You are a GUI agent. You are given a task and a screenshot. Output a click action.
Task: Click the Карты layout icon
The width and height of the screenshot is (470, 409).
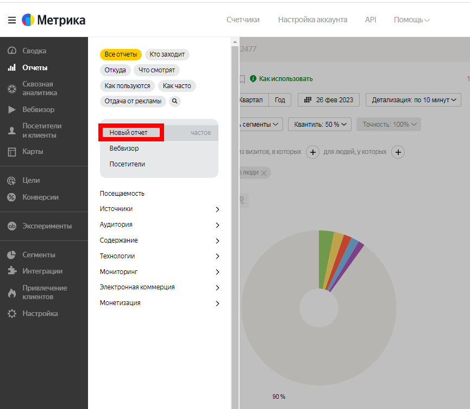pos(12,152)
